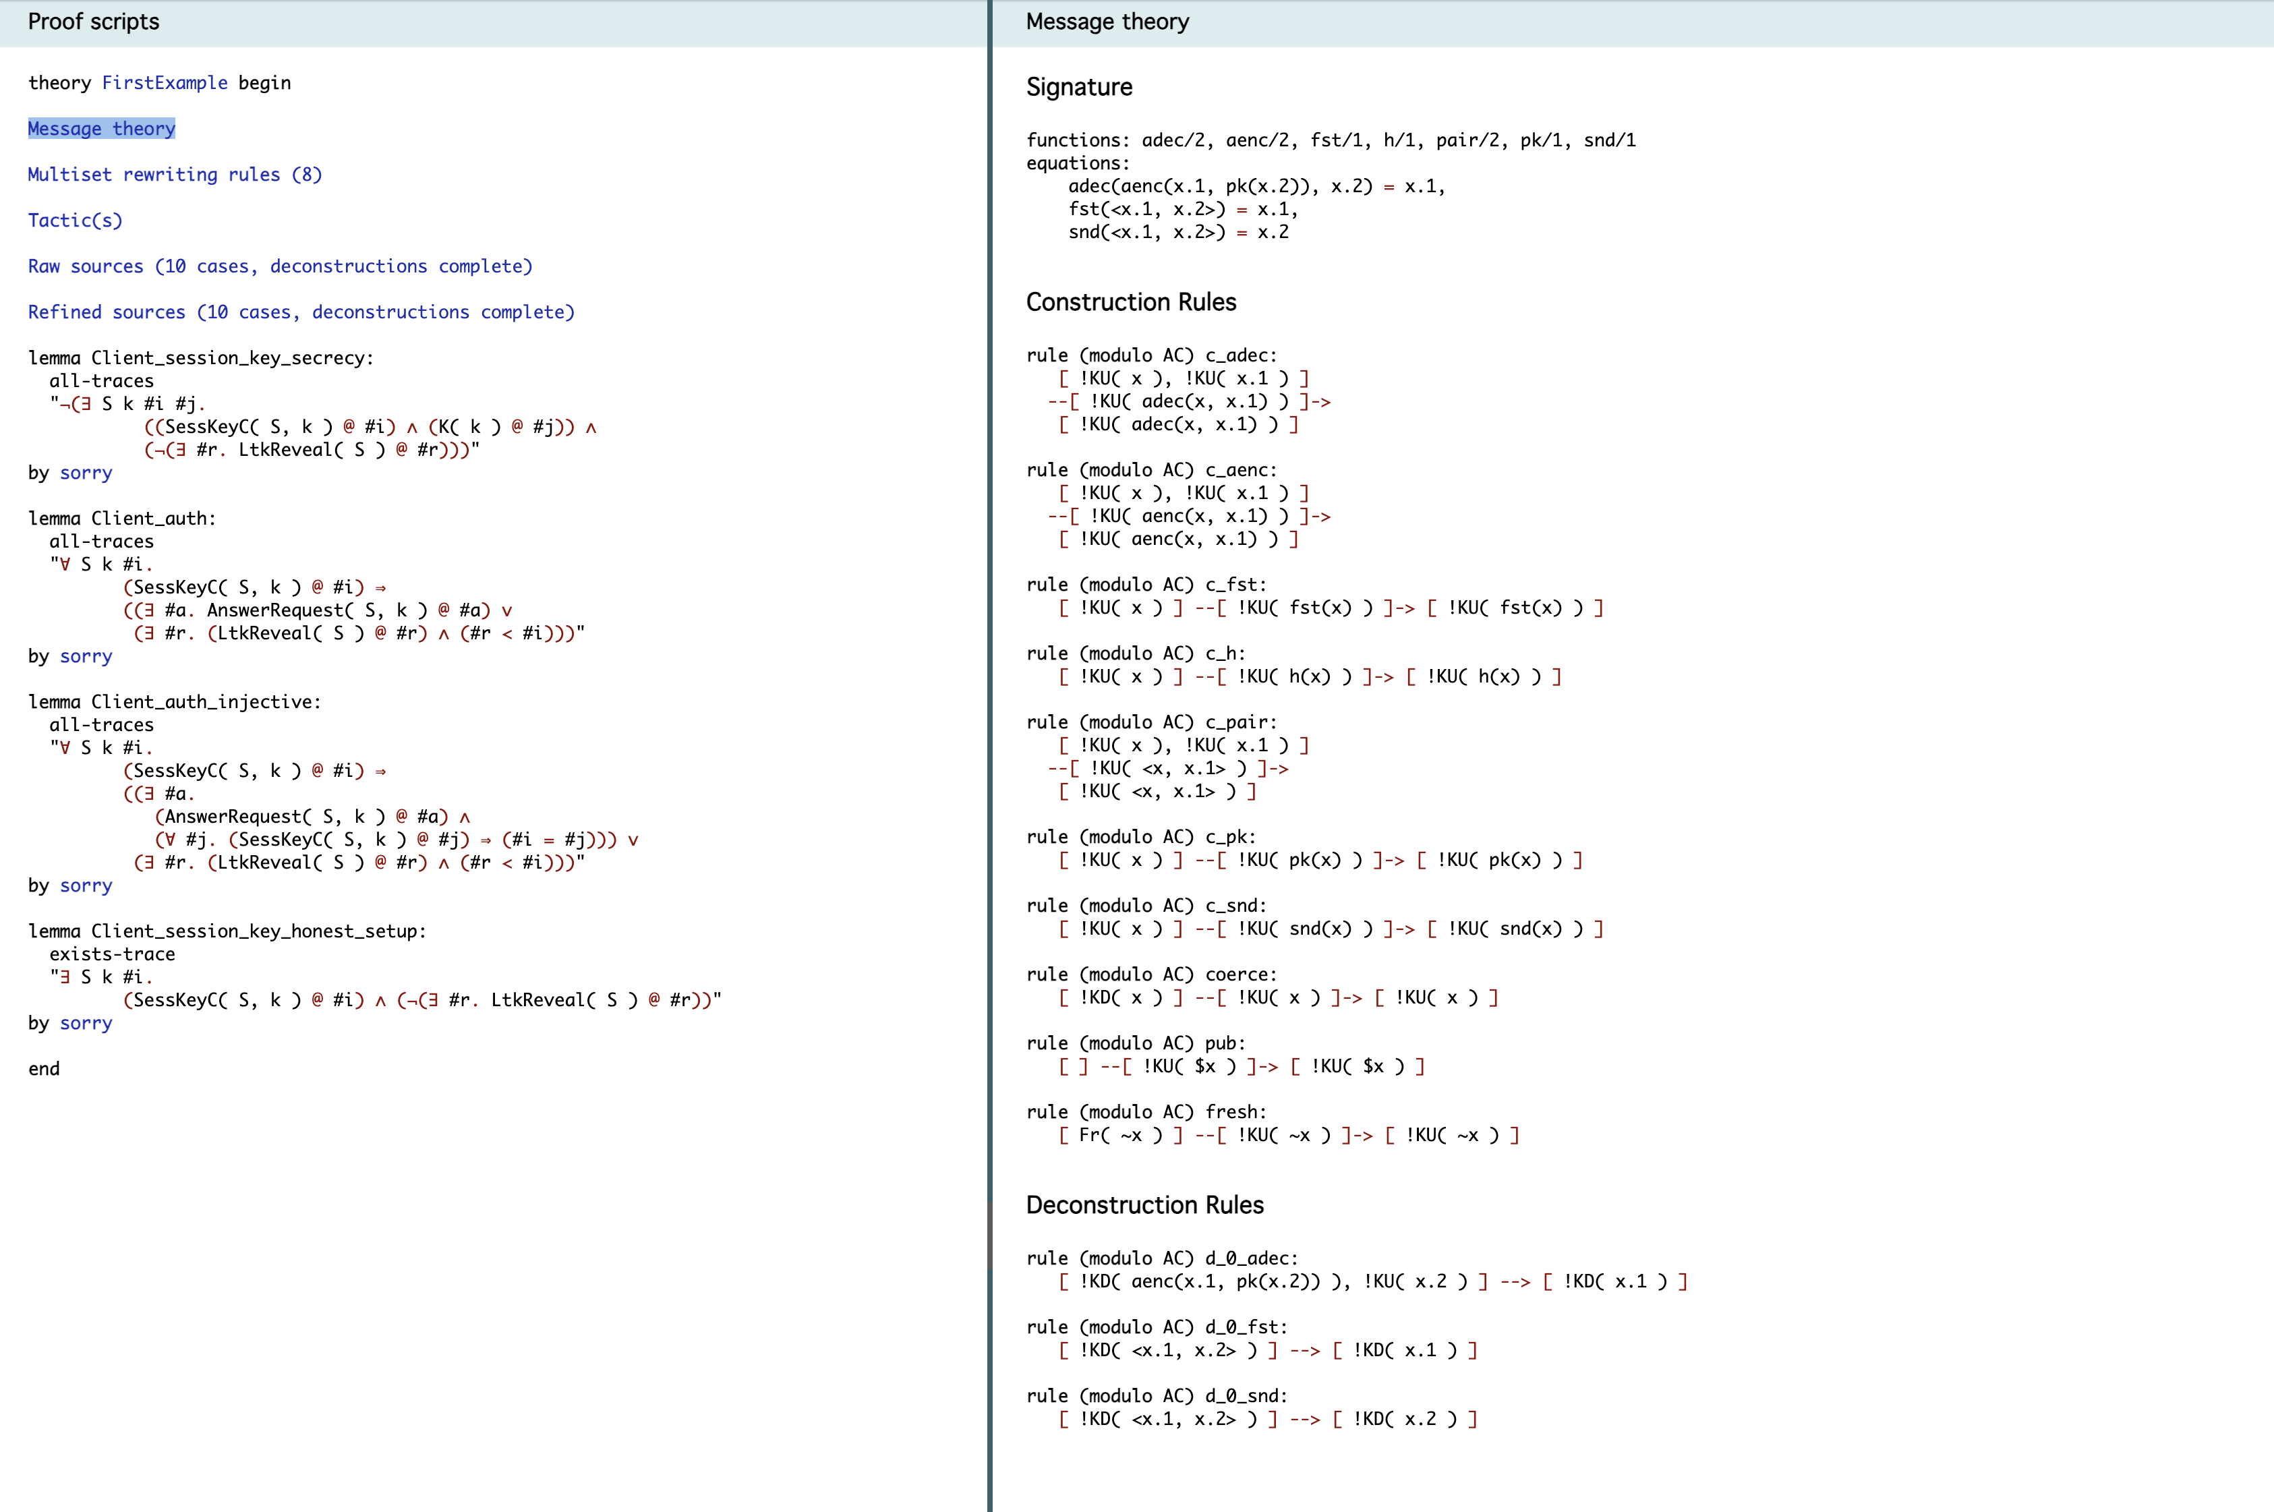Open the Message theory link
This screenshot has height=1512, width=2274.
pyautogui.click(x=101, y=128)
